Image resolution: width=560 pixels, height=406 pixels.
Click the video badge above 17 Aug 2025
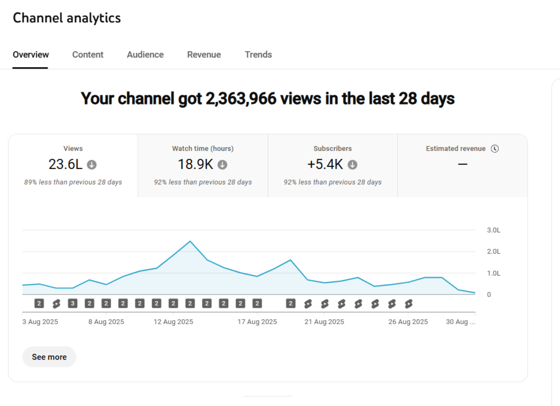[x=257, y=303]
